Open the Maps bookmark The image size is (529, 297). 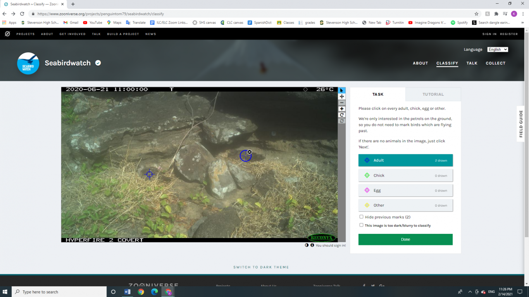tap(114, 23)
